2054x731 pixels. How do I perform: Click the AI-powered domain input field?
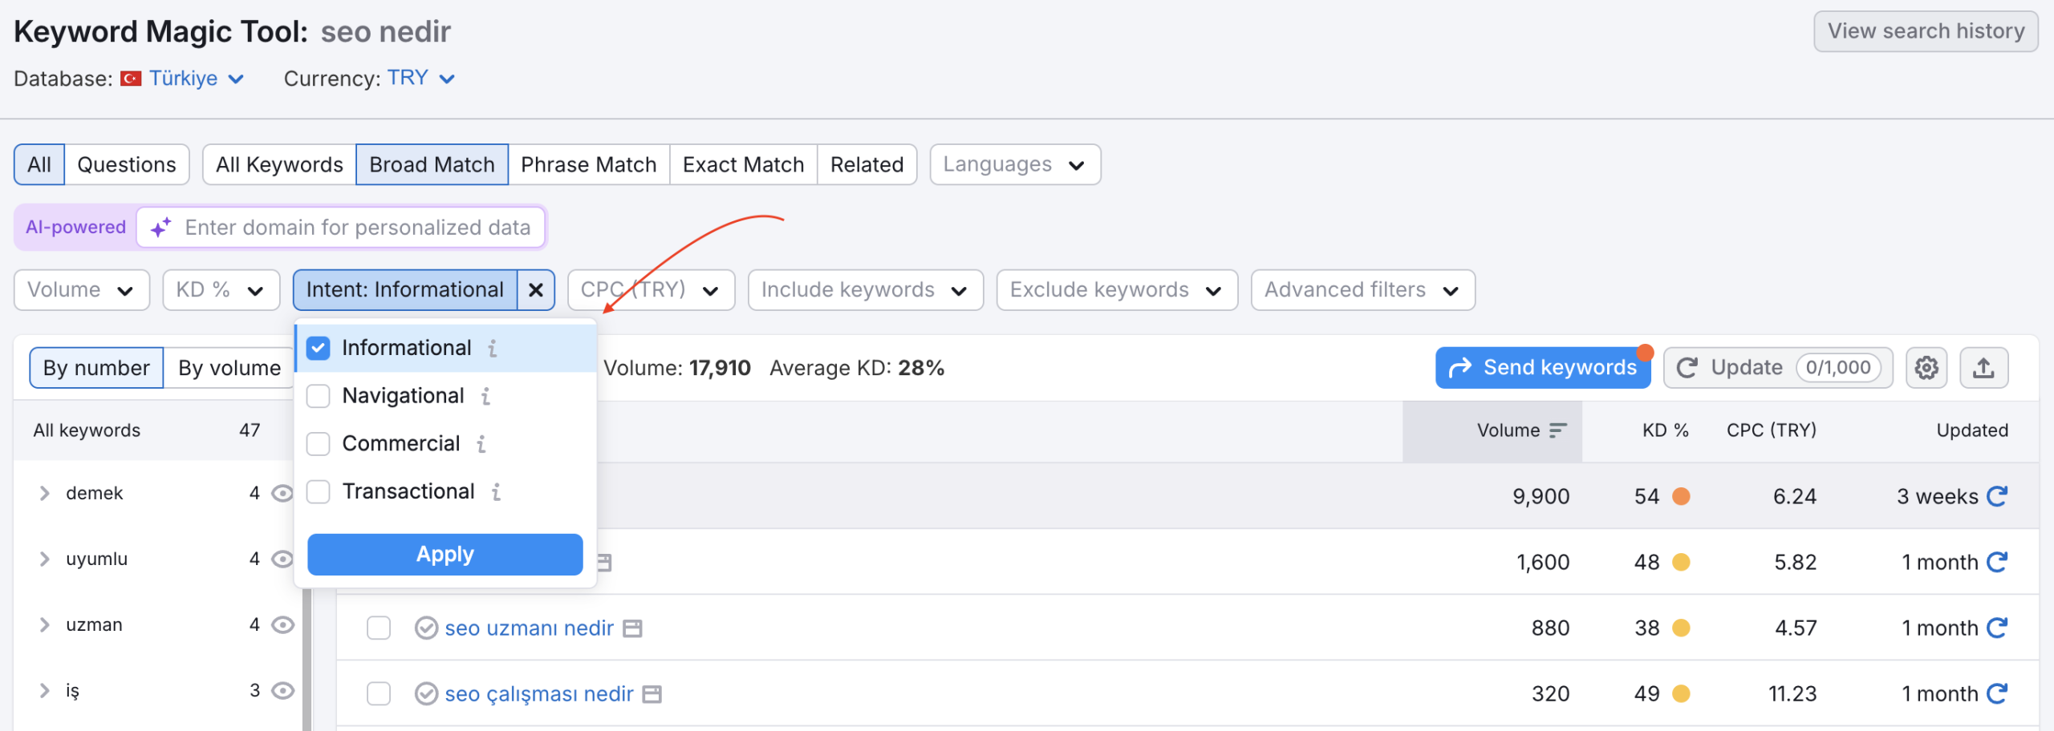(x=357, y=228)
